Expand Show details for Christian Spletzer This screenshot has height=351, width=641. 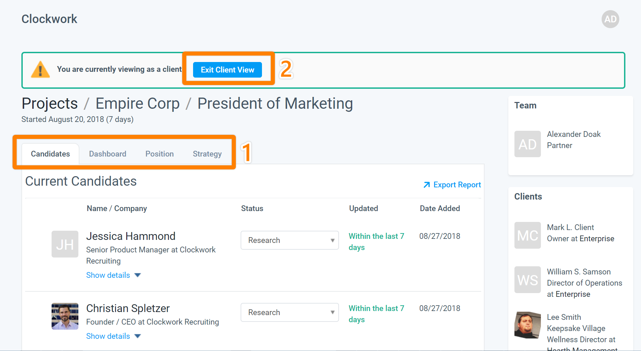click(x=108, y=336)
